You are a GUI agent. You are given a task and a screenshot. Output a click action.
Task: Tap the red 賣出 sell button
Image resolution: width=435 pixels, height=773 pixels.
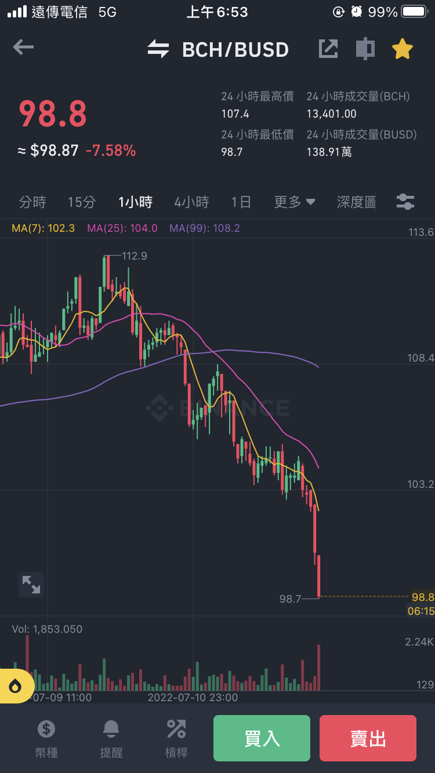pyautogui.click(x=368, y=738)
